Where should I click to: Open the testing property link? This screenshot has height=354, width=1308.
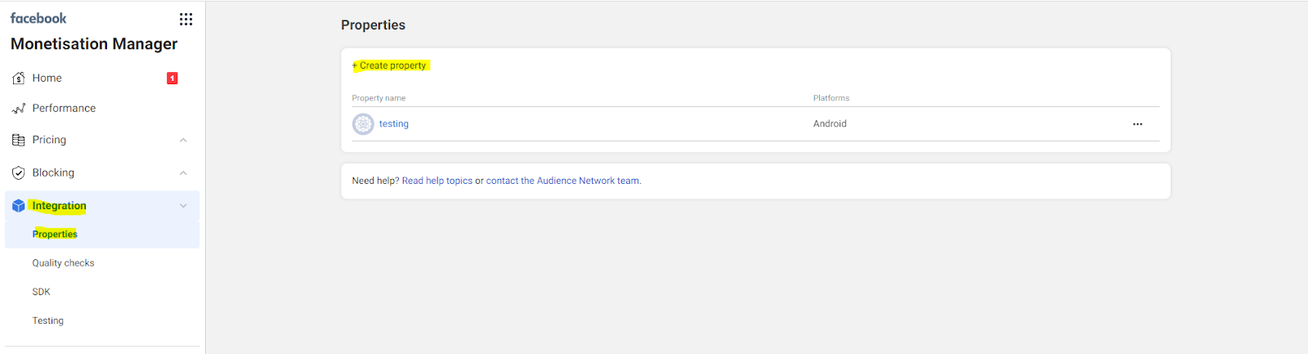393,124
